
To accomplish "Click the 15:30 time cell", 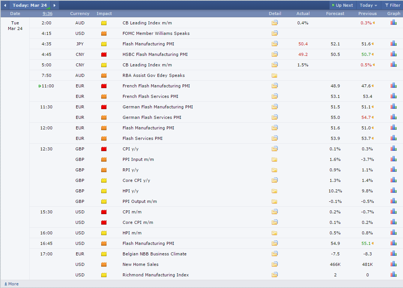I will 46,212.
